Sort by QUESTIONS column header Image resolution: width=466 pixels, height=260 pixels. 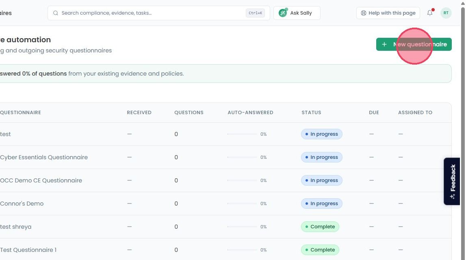(x=189, y=113)
